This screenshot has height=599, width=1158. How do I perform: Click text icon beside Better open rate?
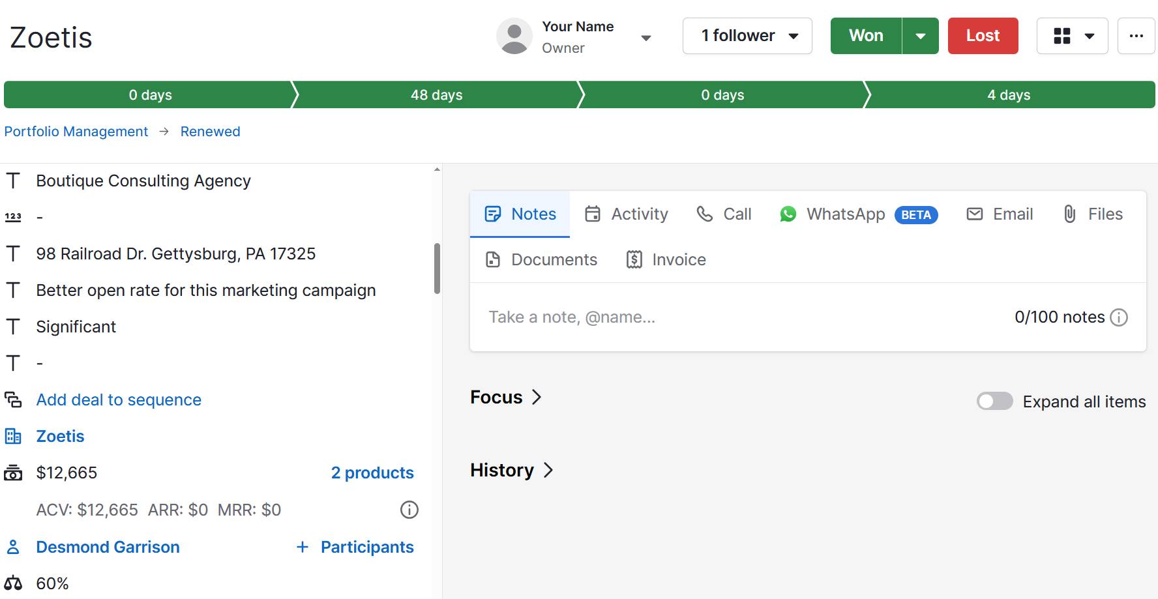tap(13, 290)
